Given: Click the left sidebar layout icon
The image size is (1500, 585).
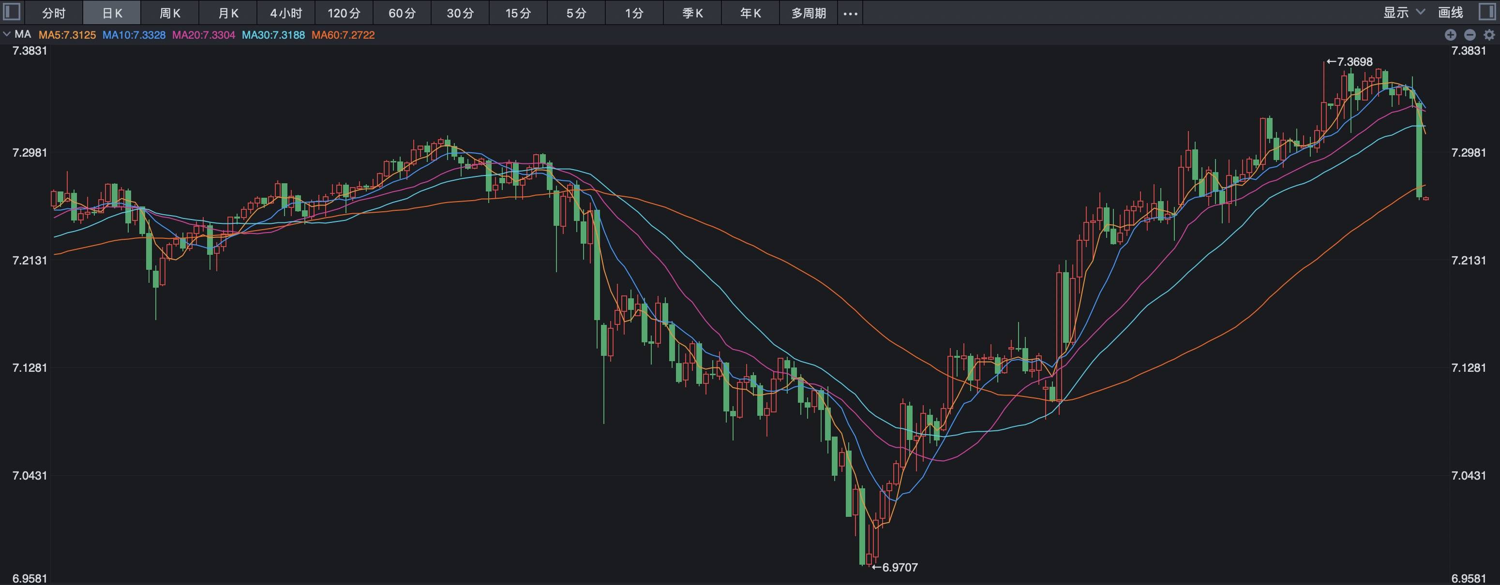Looking at the screenshot, I should (11, 12).
